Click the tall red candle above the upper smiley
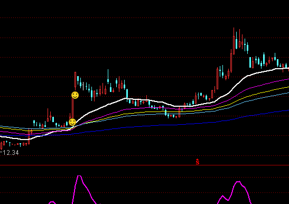289x204 pixels. coord(75,81)
